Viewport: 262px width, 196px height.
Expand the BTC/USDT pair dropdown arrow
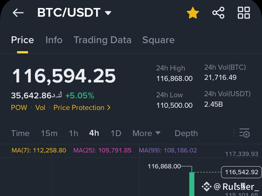(108, 13)
